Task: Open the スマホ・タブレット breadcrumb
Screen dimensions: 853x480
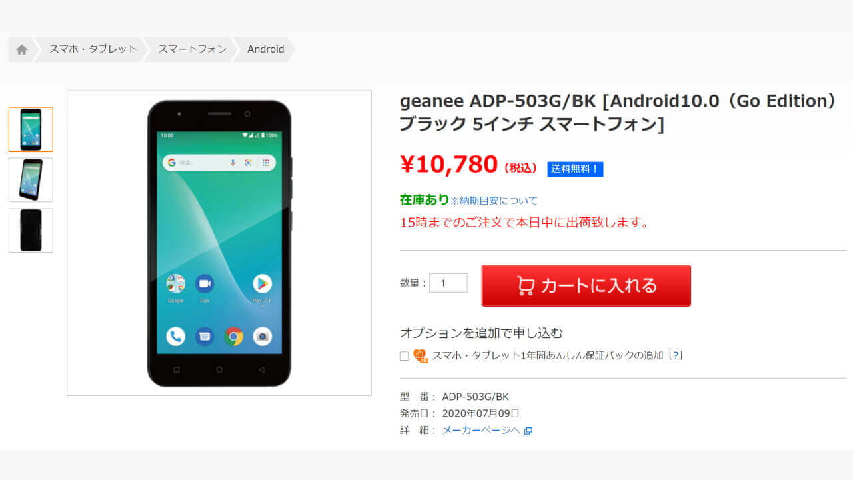Action: coord(93,49)
